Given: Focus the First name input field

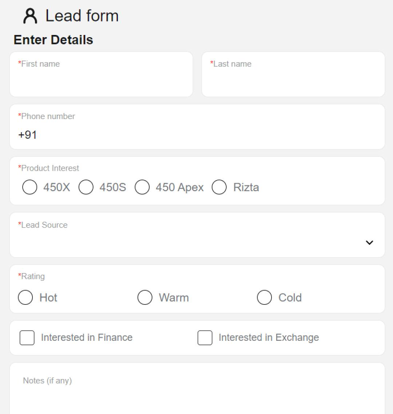Looking at the screenshot, I should pos(101,74).
